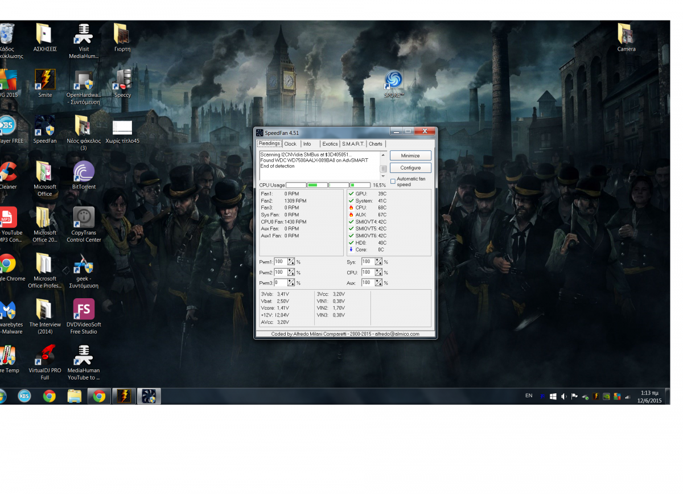This screenshot has height=494, width=683.
Task: Open the Recycle Bin desktop icon
Action: pos(8,41)
